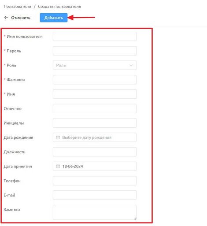Screen dimensions: 207x226
Task: Click the Заметки textarea resize handle
Action: pos(135,219)
